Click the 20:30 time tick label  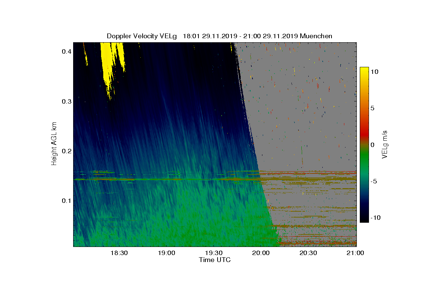[x=308, y=253]
